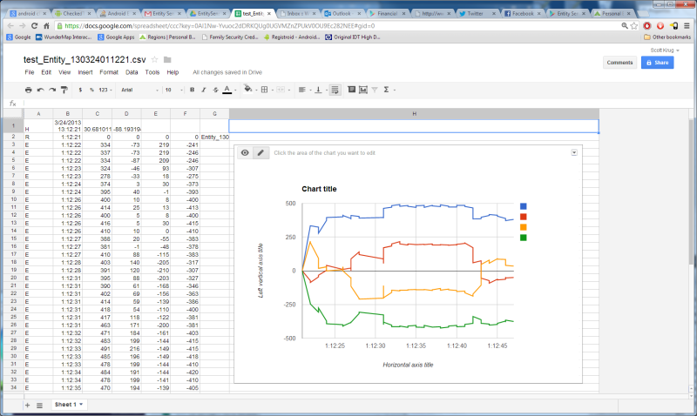Screen dimensions: 697x416
Task: Click the Chart title text
Action: (x=319, y=189)
